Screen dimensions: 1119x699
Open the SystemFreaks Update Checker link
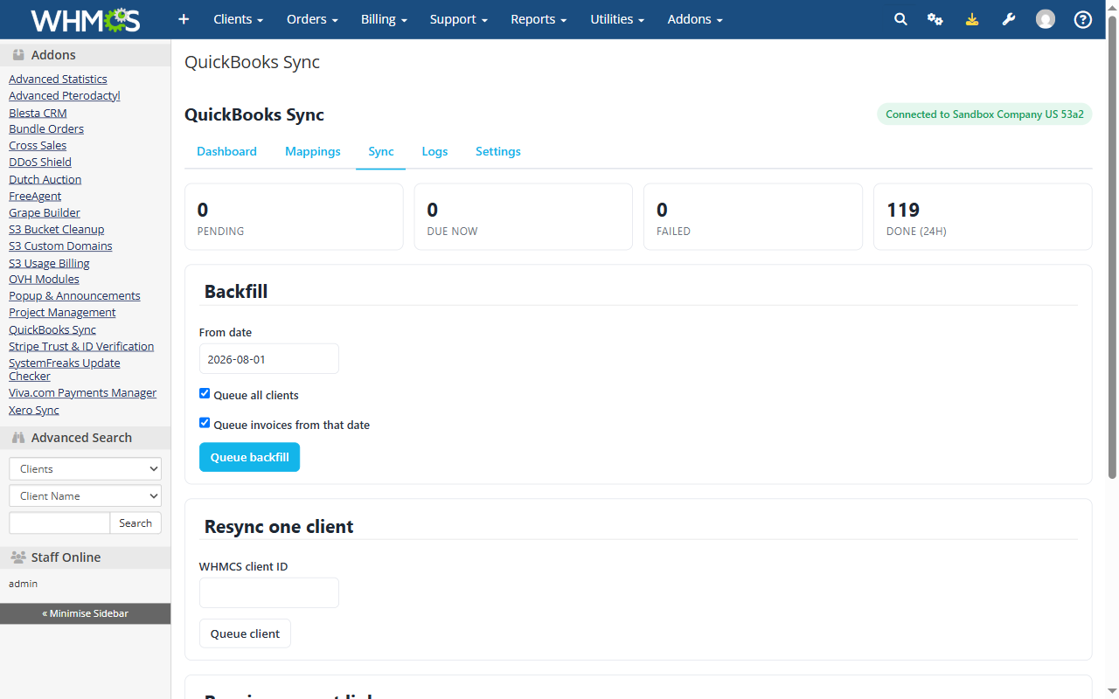[x=65, y=370]
